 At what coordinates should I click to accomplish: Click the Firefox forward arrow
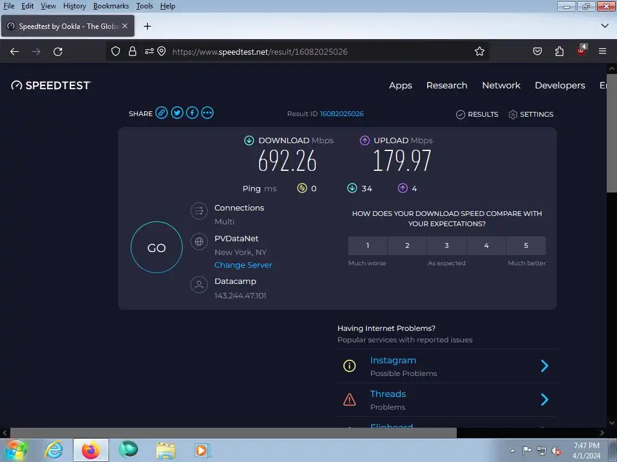click(36, 52)
